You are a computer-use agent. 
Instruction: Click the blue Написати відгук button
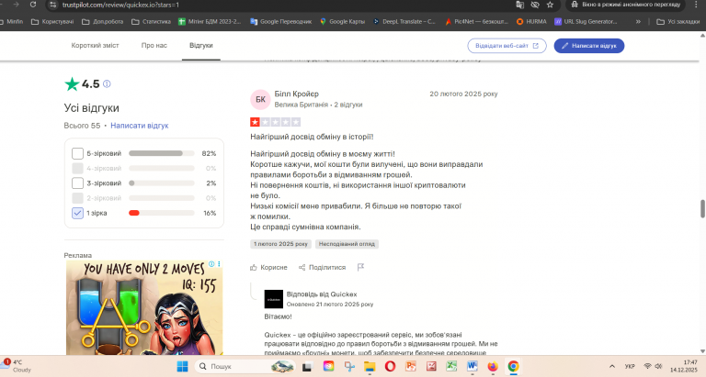click(589, 46)
